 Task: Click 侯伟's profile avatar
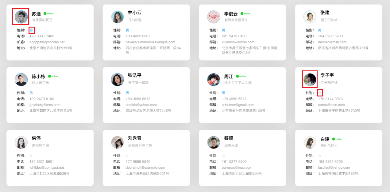[x=21, y=142]
